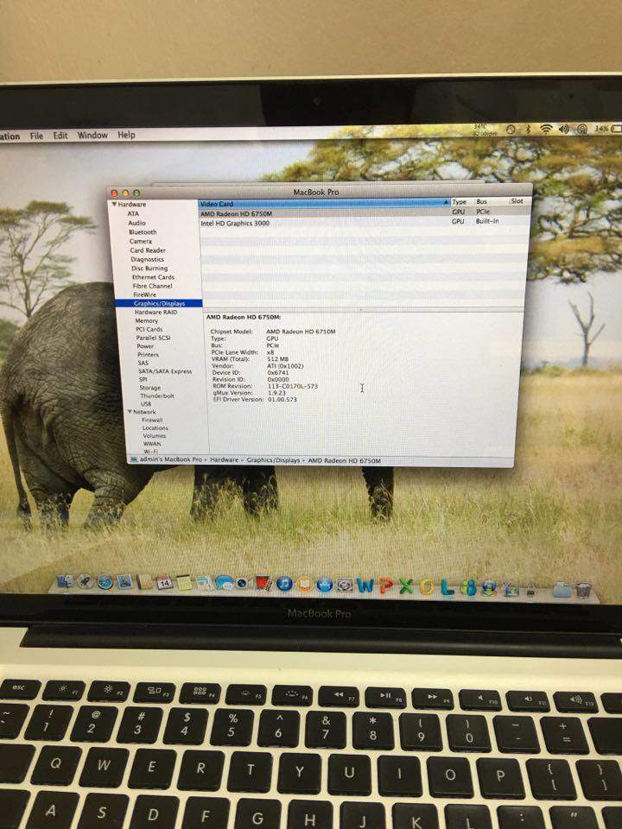Select Disc Burning in the sidebar
Screen dimensions: 622x829
click(x=149, y=268)
